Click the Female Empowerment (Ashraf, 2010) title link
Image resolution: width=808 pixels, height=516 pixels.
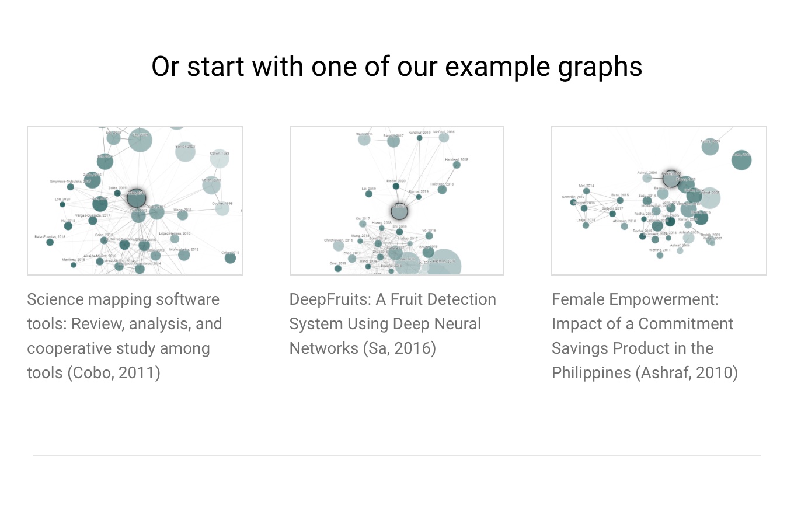coord(645,336)
